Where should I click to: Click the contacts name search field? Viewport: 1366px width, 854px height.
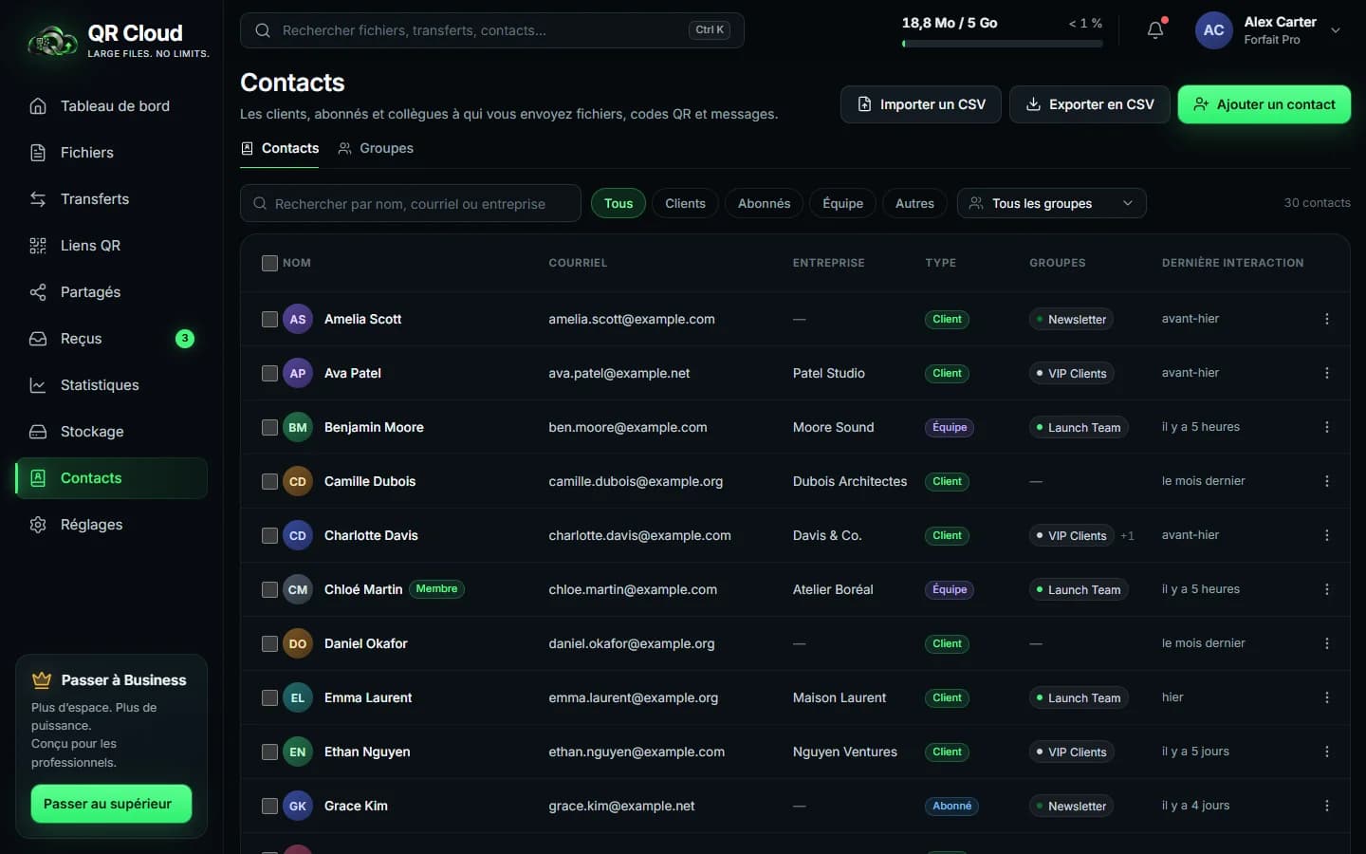coord(410,203)
